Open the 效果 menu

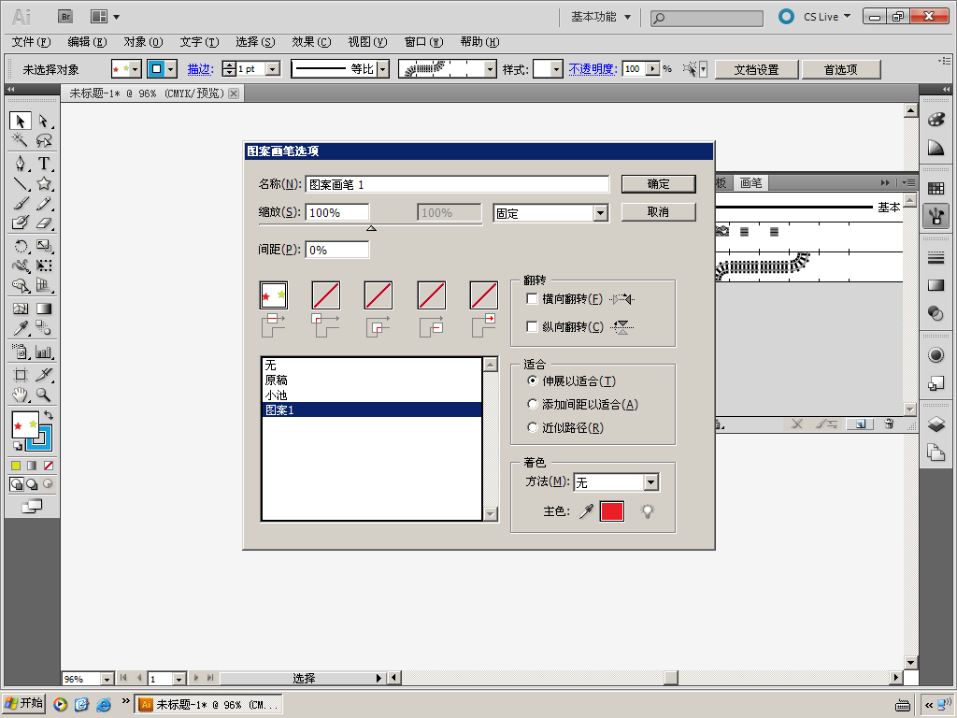(x=310, y=42)
